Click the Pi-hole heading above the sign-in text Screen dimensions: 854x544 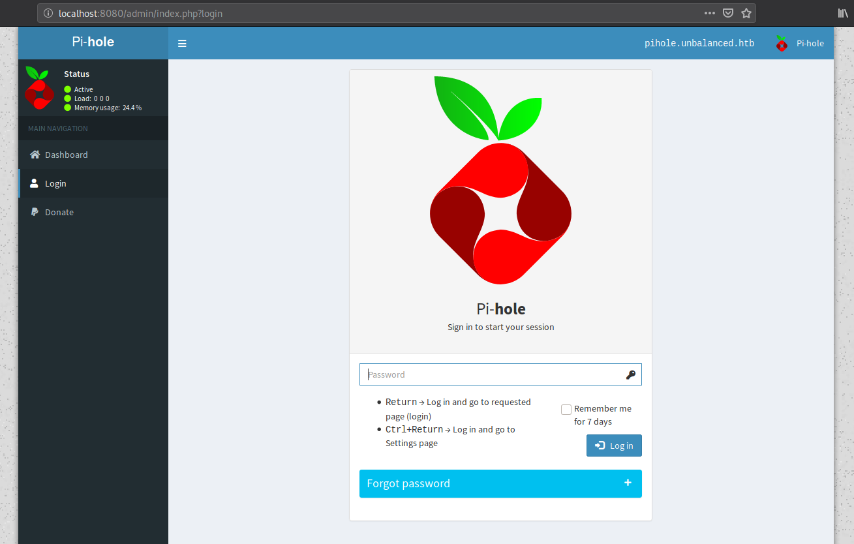point(501,309)
